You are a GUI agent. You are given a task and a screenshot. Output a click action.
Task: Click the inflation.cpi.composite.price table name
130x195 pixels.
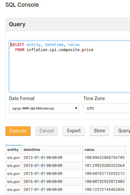point(60,50)
